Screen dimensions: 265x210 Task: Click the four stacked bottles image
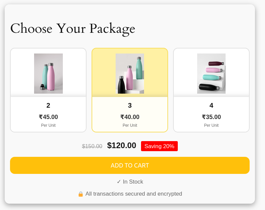tap(211, 74)
